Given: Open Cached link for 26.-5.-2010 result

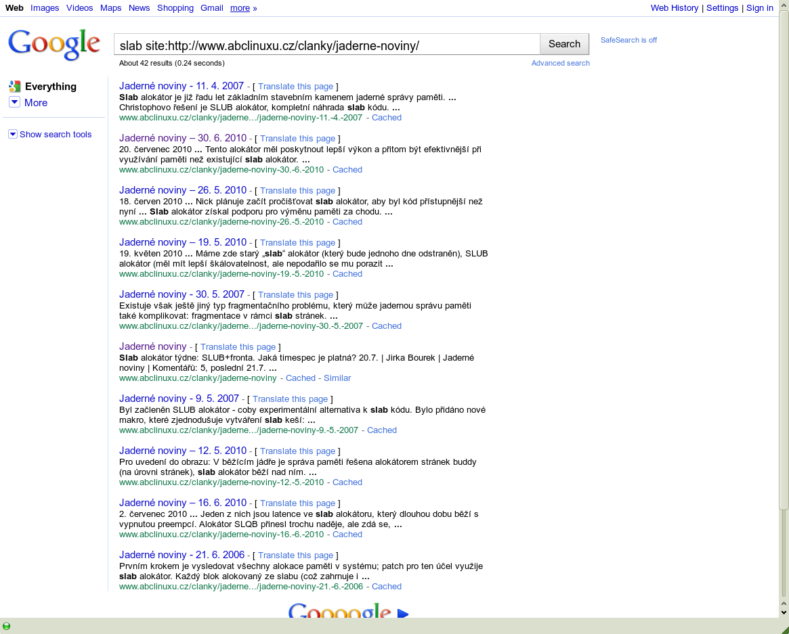Looking at the screenshot, I should [347, 222].
